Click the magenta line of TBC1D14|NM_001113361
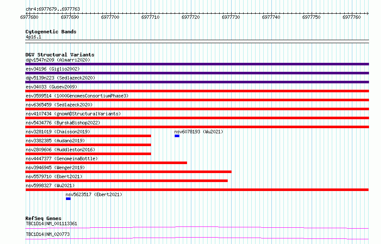 point(197,227)
